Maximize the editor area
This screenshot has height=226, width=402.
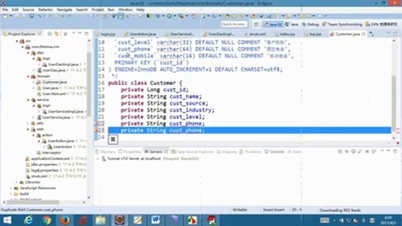[395, 33]
